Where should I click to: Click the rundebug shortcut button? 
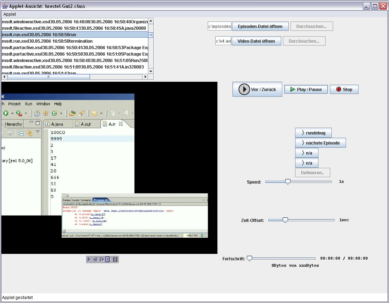313,133
